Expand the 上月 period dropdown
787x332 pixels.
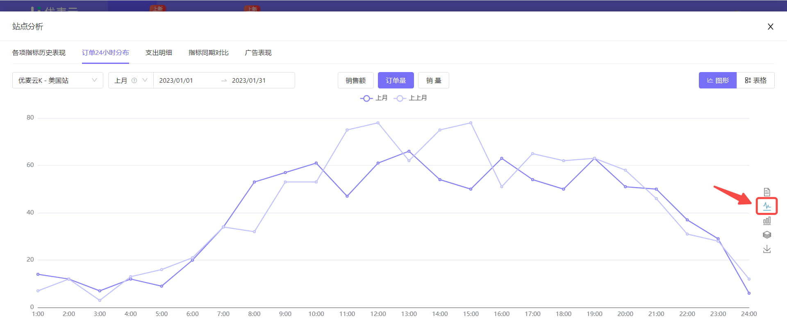pos(131,81)
